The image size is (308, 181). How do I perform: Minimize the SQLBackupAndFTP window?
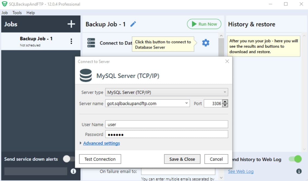[x=271, y=4]
